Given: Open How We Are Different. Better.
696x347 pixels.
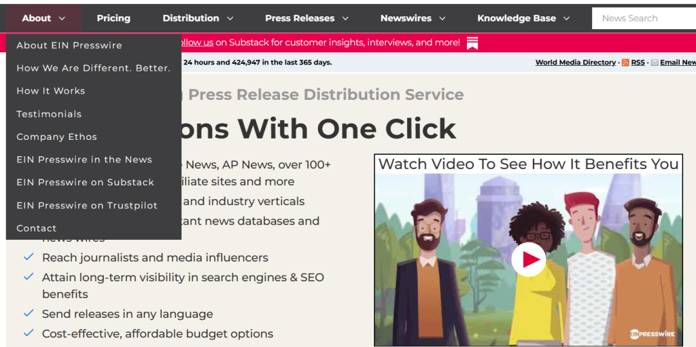Looking at the screenshot, I should (94, 68).
